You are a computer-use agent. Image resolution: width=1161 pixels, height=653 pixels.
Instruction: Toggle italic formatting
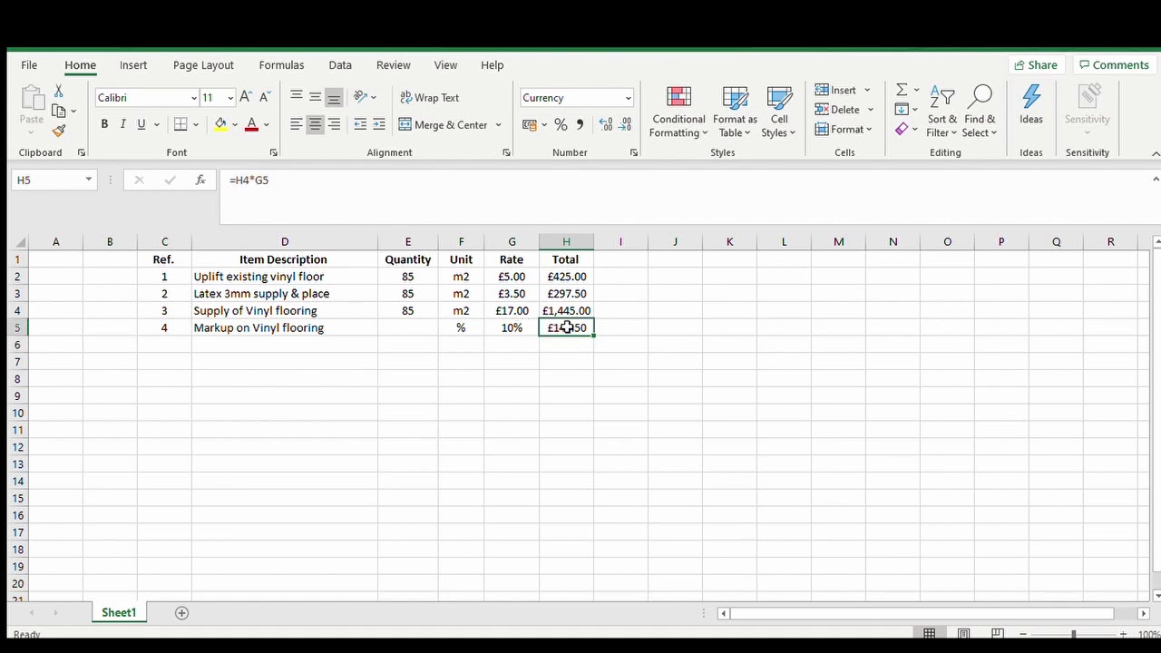coord(122,124)
